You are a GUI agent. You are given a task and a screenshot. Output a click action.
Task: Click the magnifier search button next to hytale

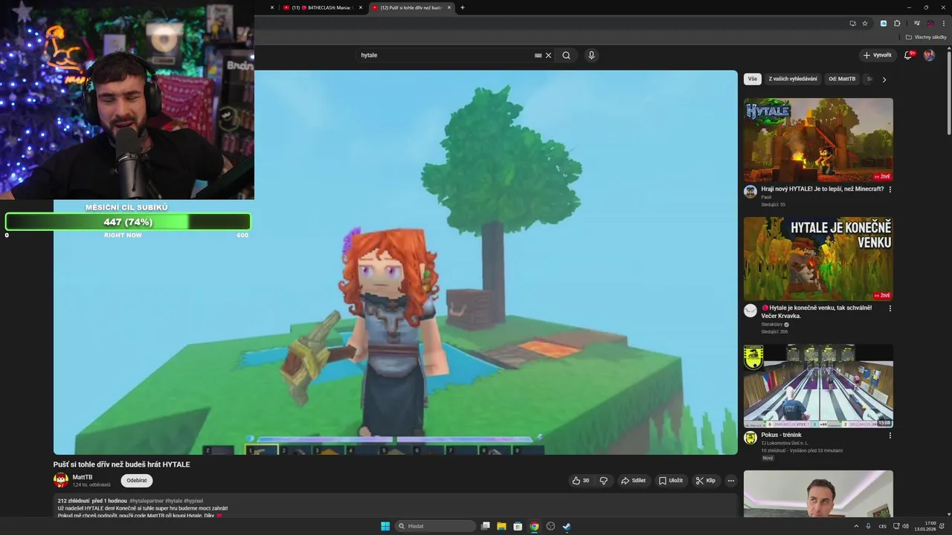tap(567, 55)
